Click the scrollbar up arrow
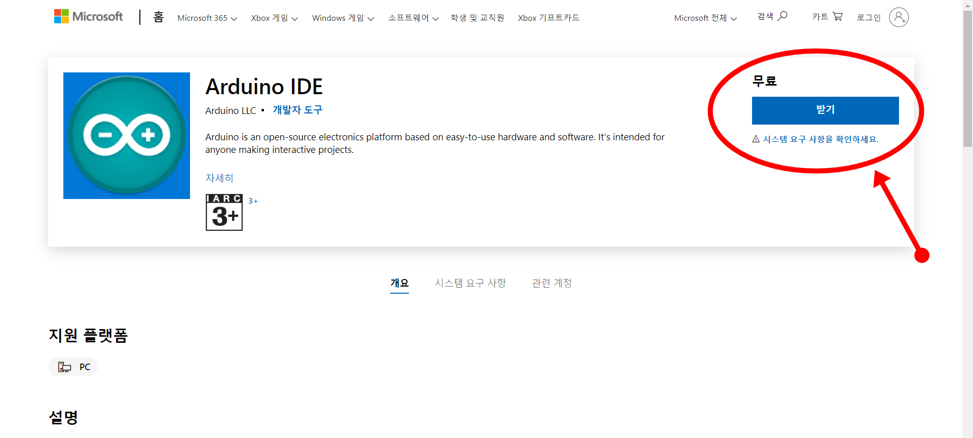This screenshot has width=973, height=438. pos(967,5)
